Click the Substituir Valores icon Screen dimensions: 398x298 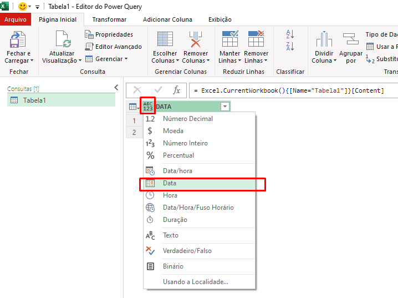(x=370, y=59)
